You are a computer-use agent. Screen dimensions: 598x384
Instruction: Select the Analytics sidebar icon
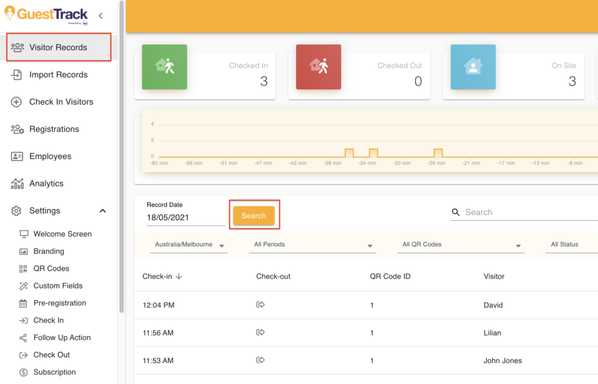(16, 183)
